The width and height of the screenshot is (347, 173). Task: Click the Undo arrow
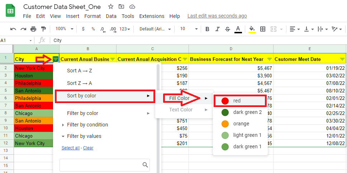click(x=13, y=29)
